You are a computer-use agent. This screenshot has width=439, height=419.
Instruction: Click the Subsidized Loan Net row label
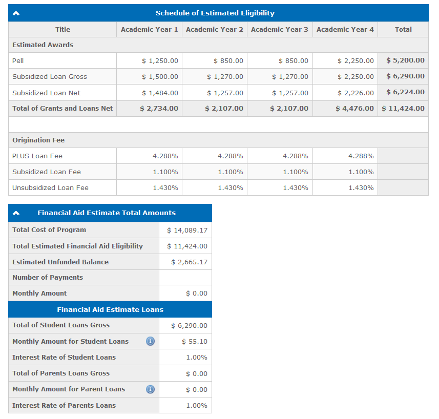pyautogui.click(x=47, y=93)
